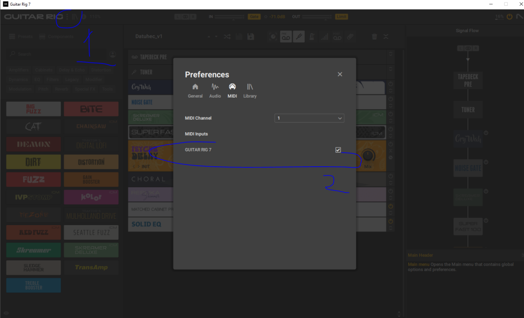The width and height of the screenshot is (524, 318).
Task: Toggle Skreamer Deluxe power in Signal Flow
Action: [486, 192]
